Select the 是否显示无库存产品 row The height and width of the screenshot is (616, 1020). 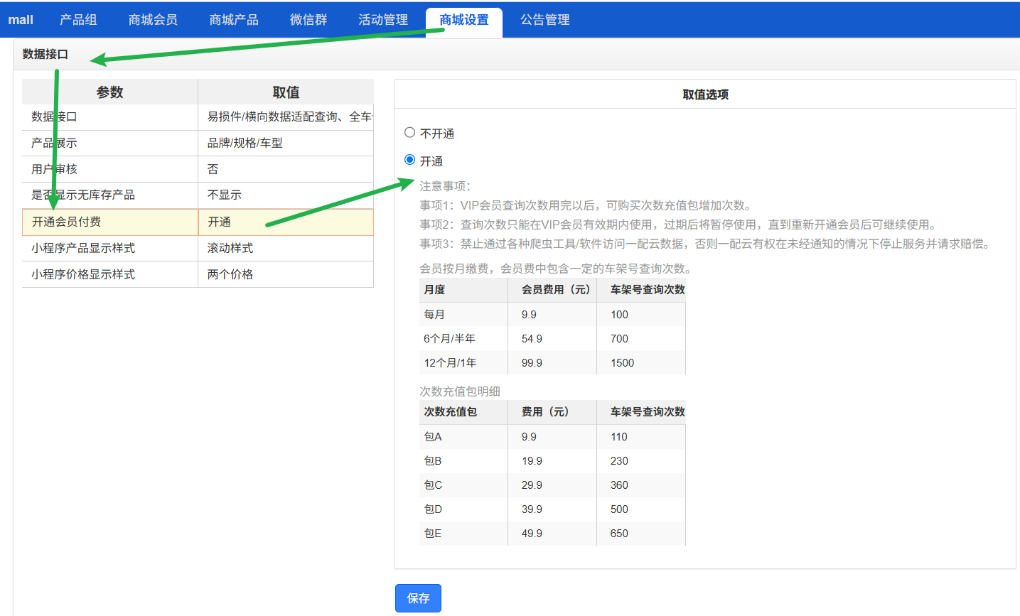[110, 195]
